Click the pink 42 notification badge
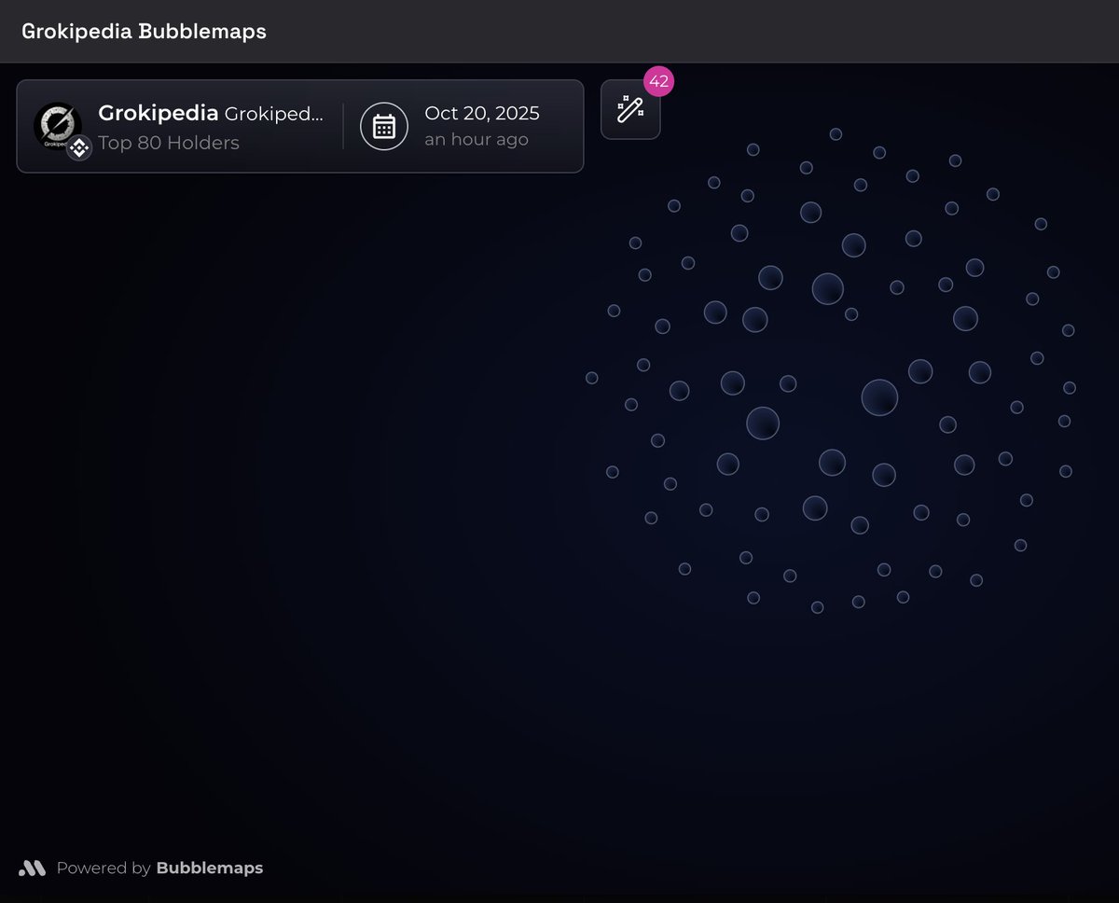This screenshot has height=903, width=1119. coord(658,81)
